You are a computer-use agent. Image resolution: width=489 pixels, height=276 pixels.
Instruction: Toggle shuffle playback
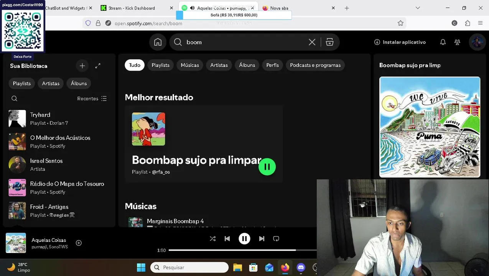pyautogui.click(x=212, y=239)
